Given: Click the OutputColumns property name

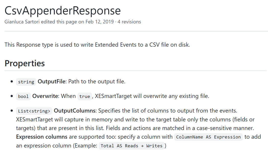Looking at the screenshot, I should [x=75, y=111].
